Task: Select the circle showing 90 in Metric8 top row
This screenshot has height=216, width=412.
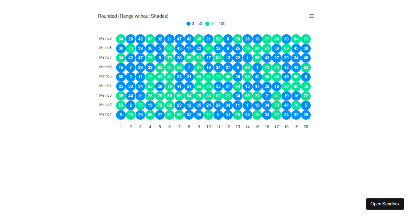Action: pos(198,39)
